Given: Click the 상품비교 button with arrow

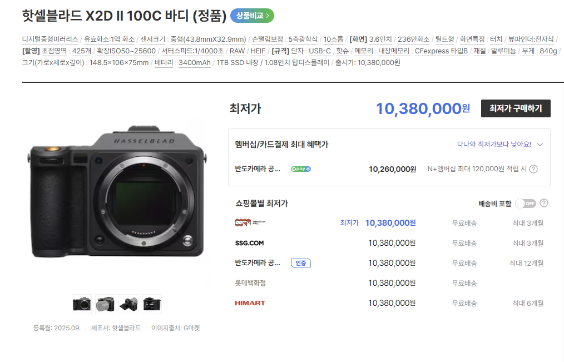Looking at the screenshot, I should (x=252, y=16).
